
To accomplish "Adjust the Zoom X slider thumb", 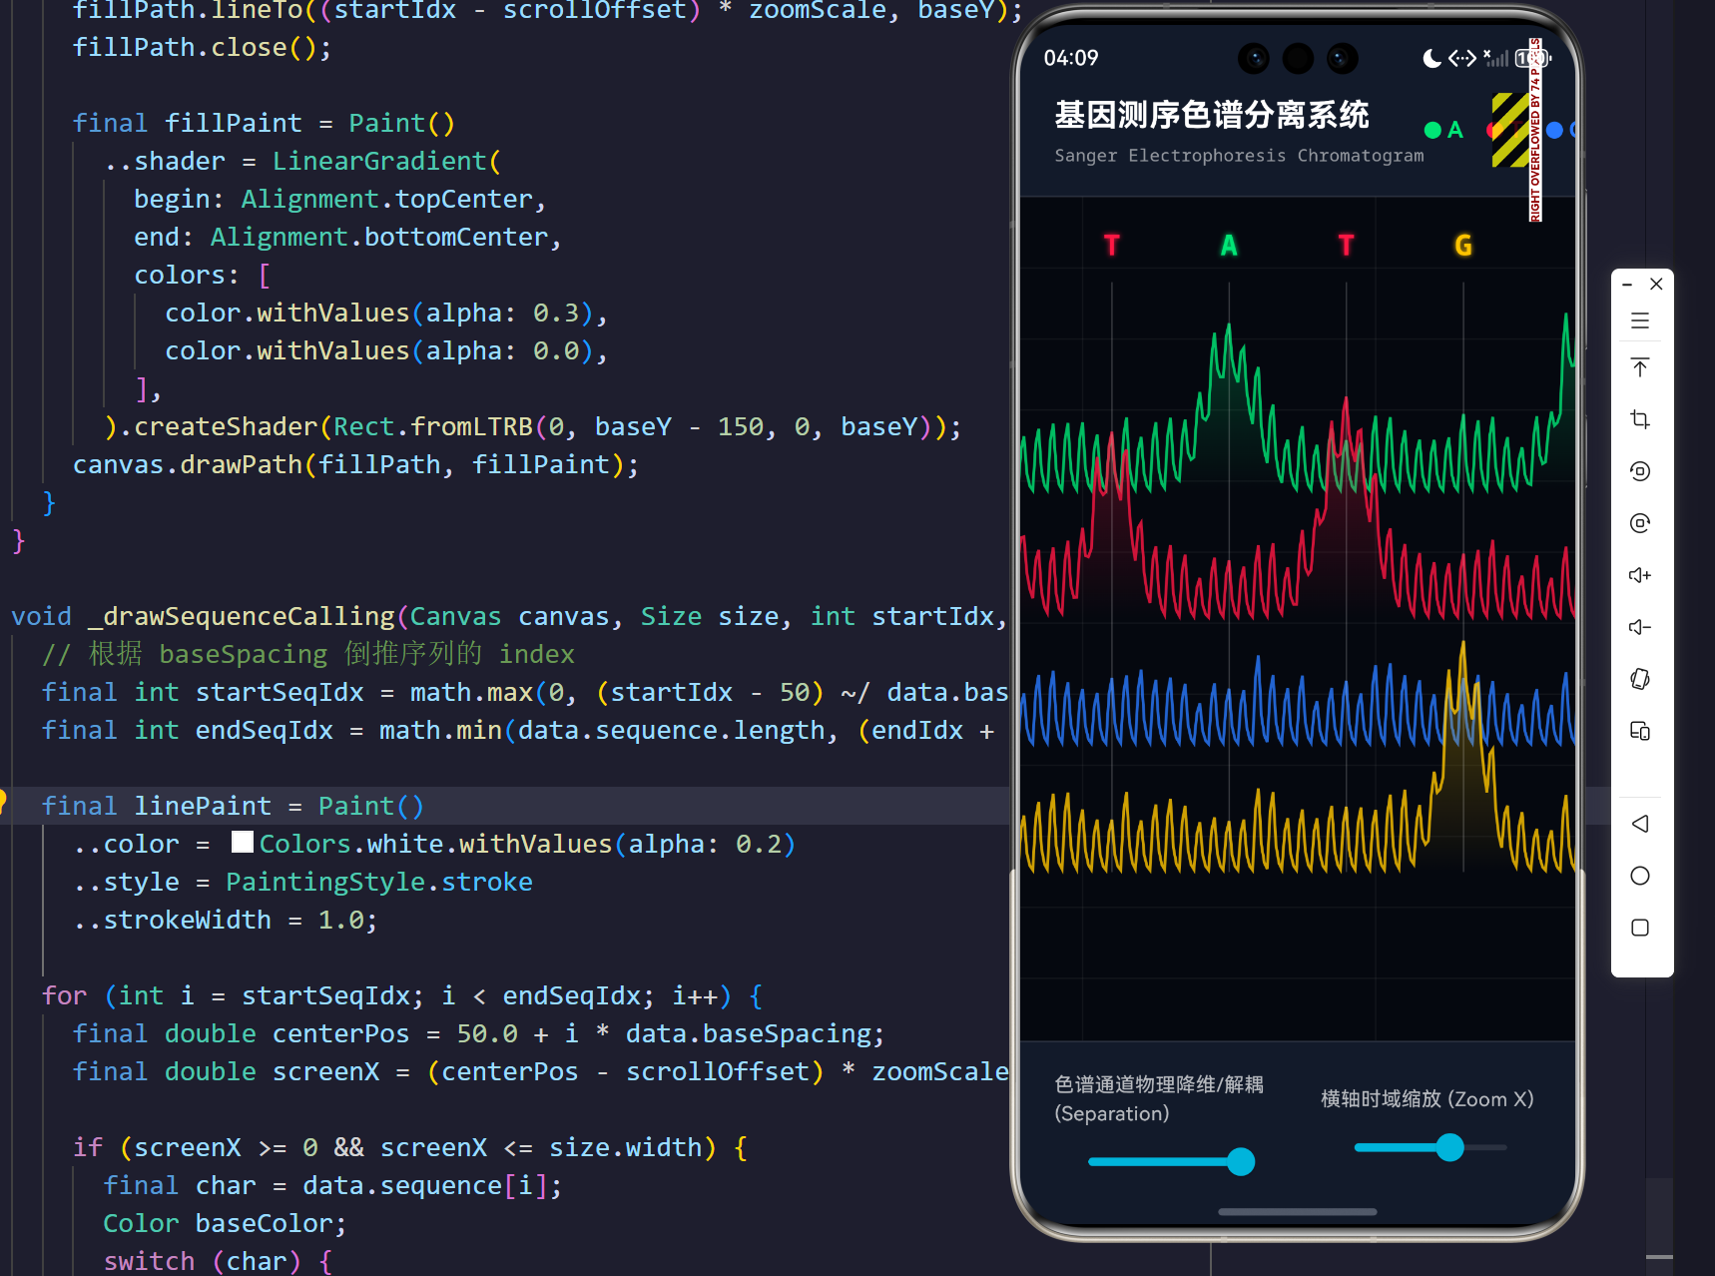I will [1449, 1147].
